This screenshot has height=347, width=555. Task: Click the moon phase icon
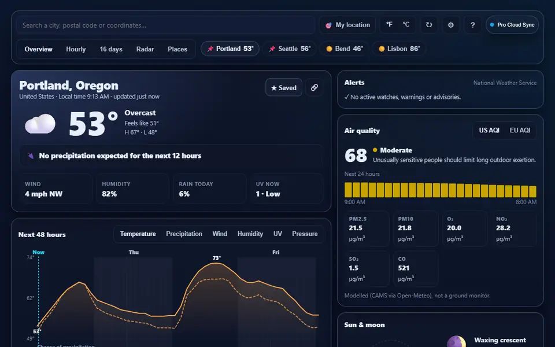456,342
